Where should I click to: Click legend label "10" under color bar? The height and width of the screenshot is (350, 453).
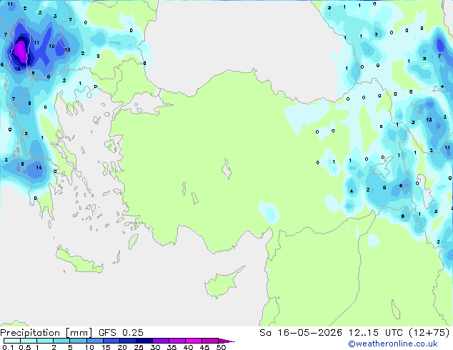point(89,347)
